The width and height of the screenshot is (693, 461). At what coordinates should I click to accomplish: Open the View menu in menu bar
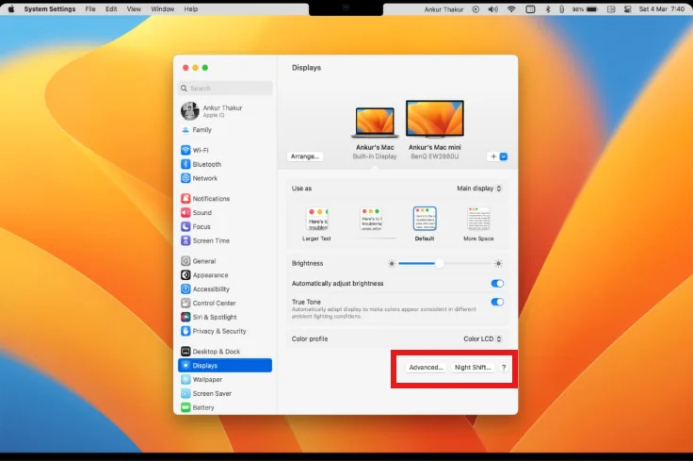pyautogui.click(x=134, y=8)
